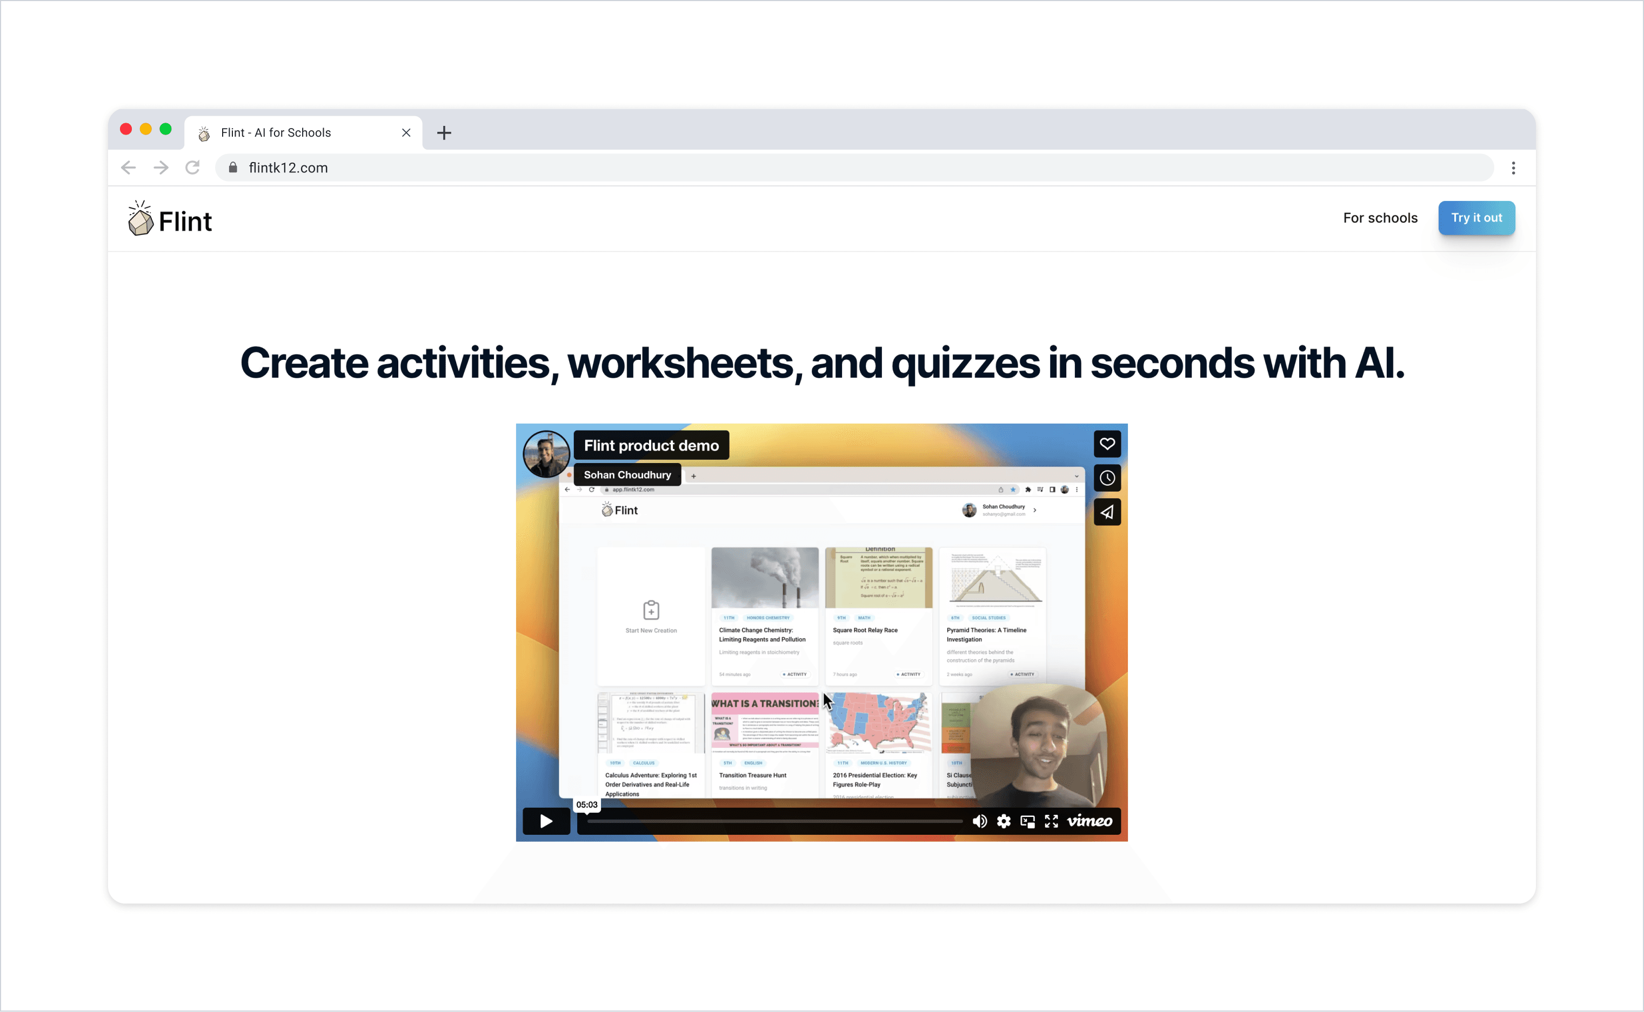Viewport: 1644px width, 1012px height.
Task: Play the Flint product demo video
Action: click(546, 821)
